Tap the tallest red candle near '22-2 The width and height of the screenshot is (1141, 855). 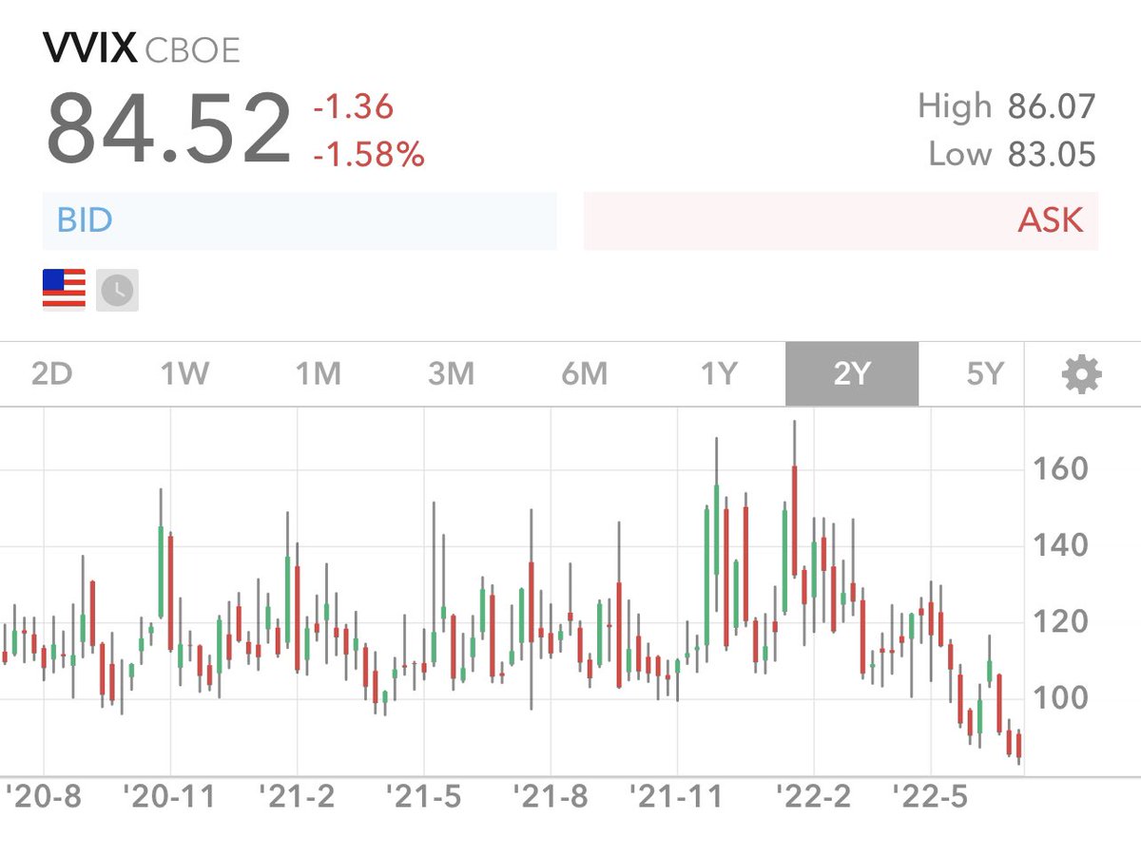(794, 521)
